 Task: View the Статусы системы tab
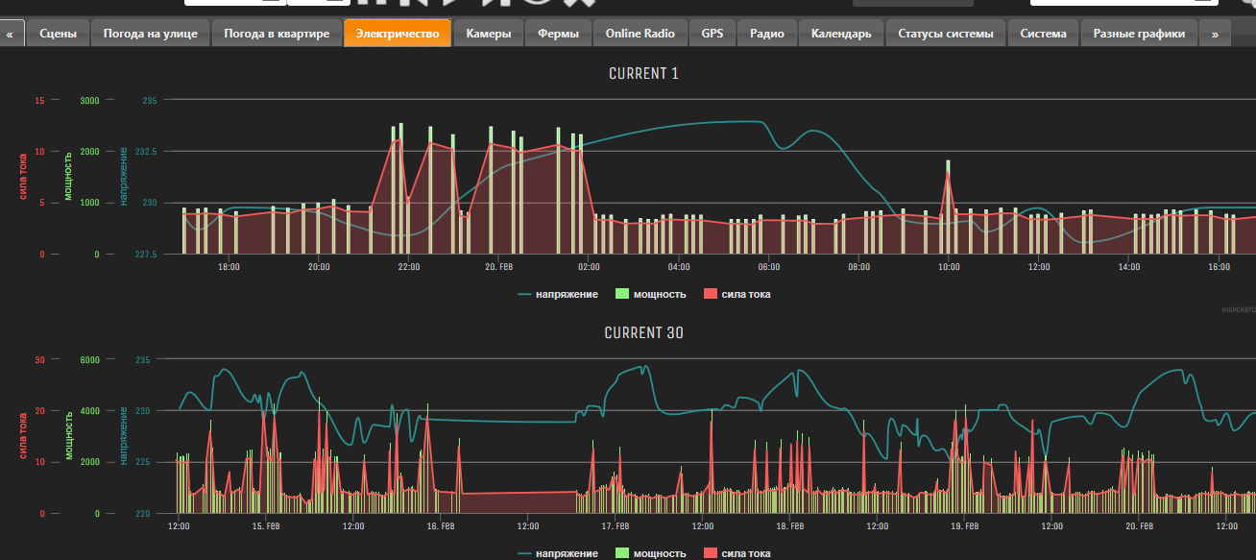pyautogui.click(x=946, y=34)
